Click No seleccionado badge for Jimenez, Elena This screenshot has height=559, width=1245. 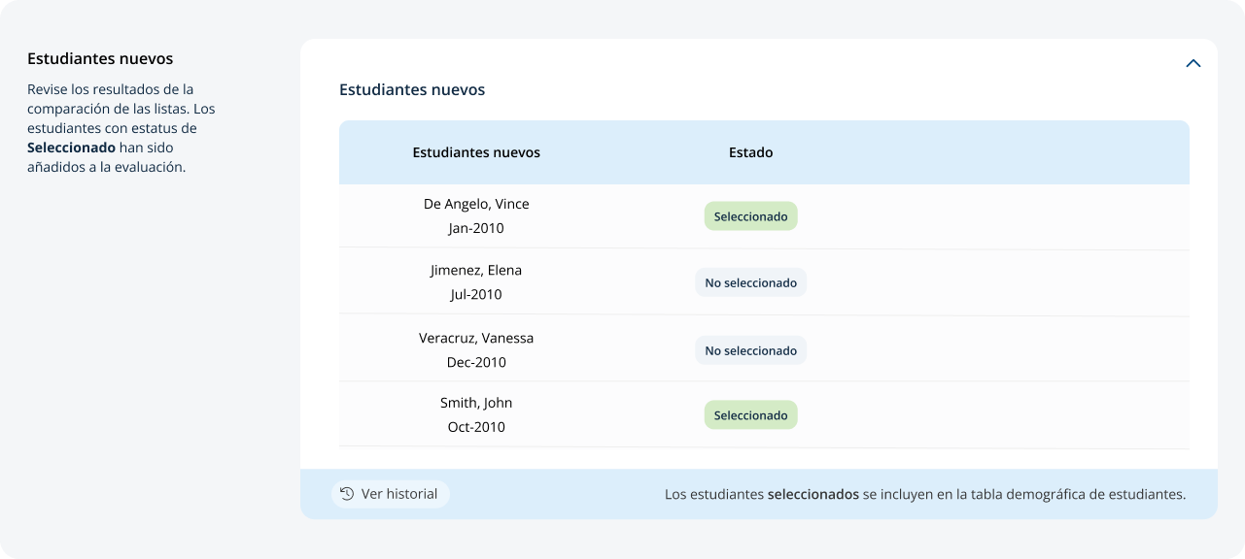tap(750, 282)
